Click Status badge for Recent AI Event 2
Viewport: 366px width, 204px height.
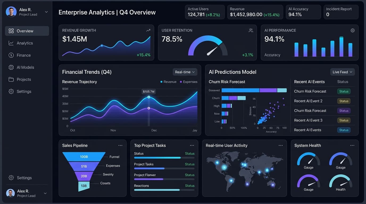tap(344, 101)
